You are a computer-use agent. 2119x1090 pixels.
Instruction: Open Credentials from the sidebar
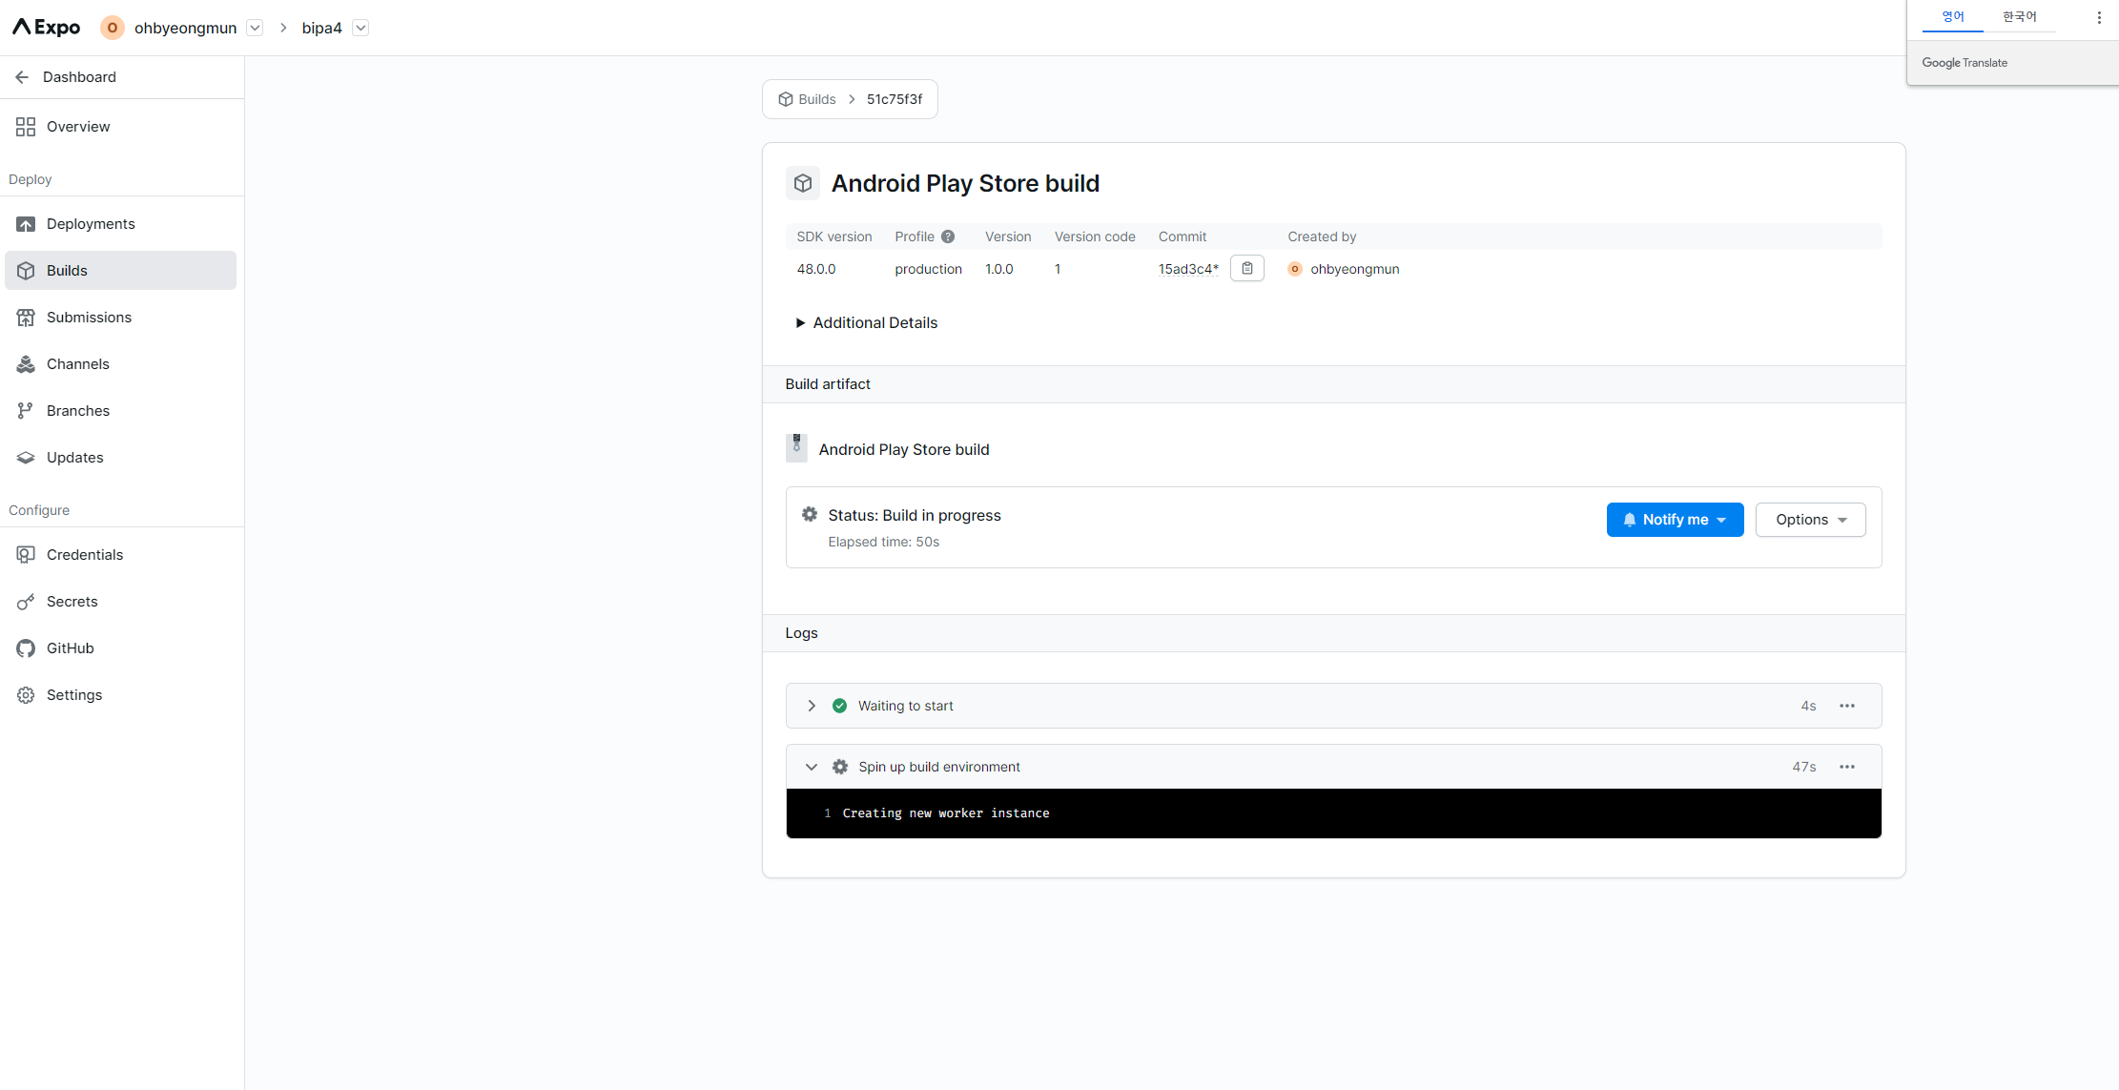point(84,555)
